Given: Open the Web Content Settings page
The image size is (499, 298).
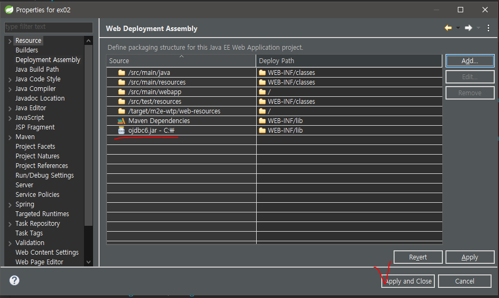Looking at the screenshot, I should [x=47, y=252].
